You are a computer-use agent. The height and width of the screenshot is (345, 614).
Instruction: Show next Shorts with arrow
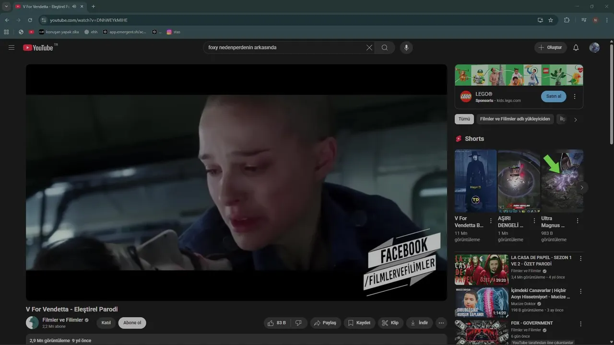pos(581,187)
